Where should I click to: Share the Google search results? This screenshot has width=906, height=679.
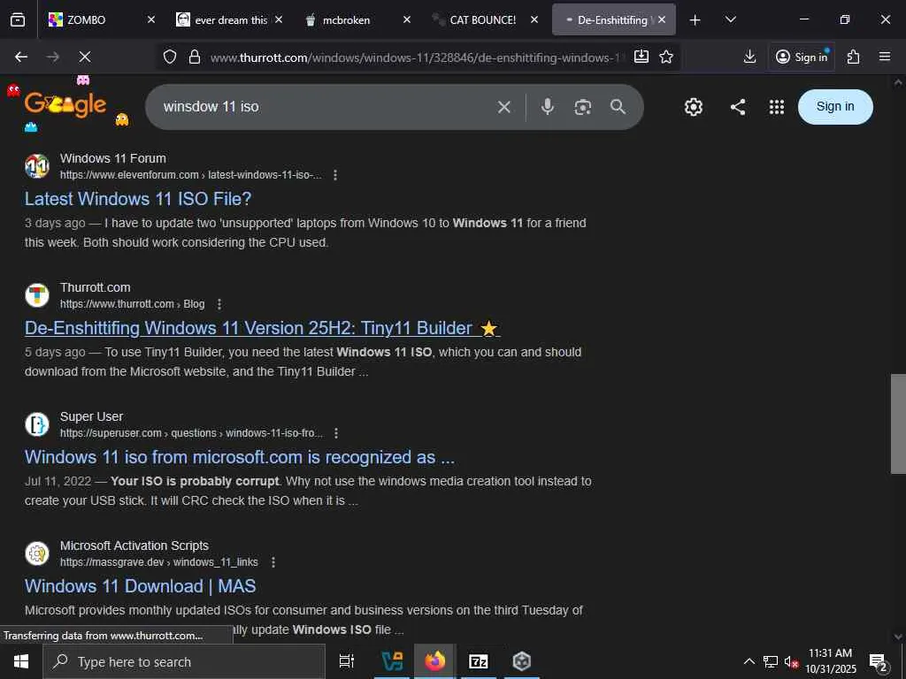(x=737, y=107)
